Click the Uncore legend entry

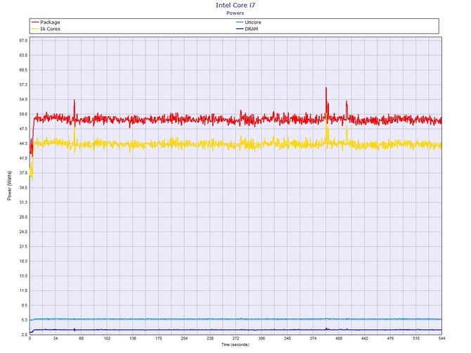tap(249, 23)
